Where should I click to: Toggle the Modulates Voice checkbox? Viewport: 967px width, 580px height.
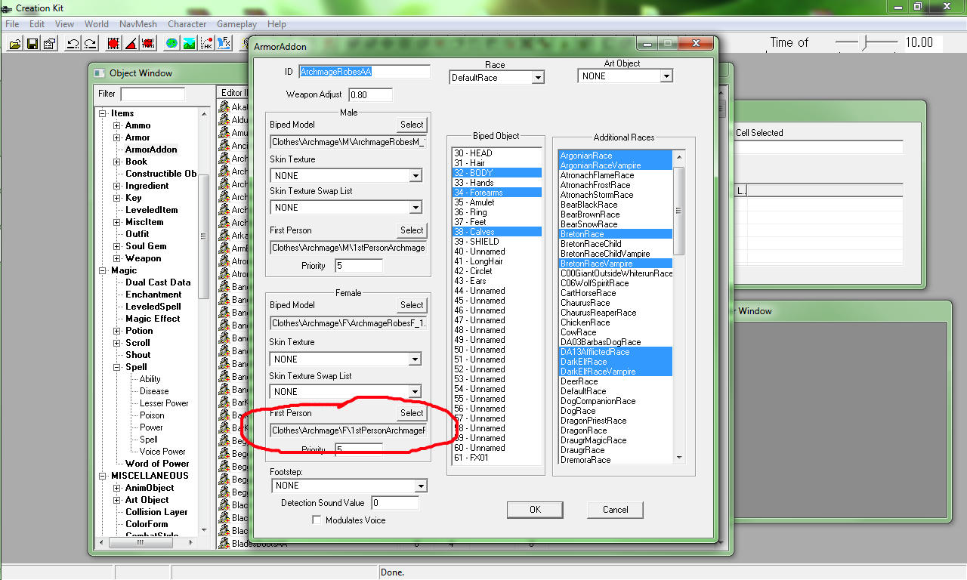pyautogui.click(x=317, y=520)
